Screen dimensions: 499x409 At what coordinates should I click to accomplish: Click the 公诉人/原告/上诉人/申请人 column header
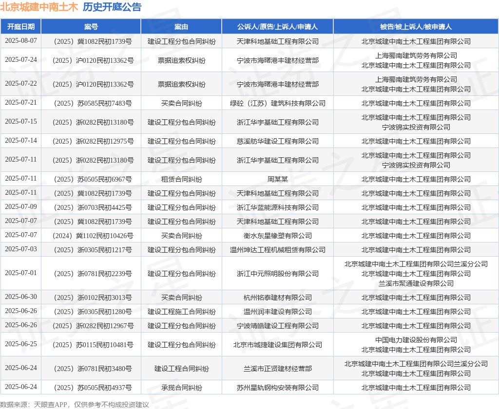tap(277, 27)
